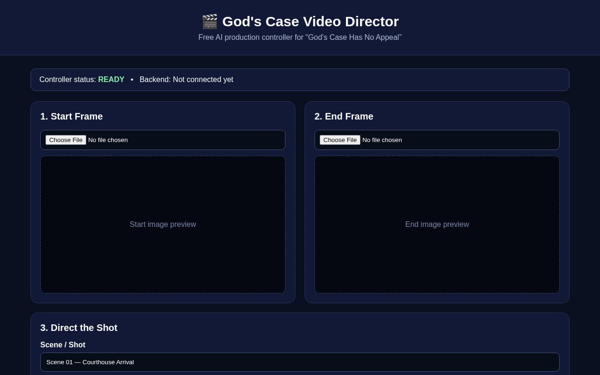
Task: Click the 'Backend: Not connected yet' status
Action: pyautogui.click(x=187, y=80)
